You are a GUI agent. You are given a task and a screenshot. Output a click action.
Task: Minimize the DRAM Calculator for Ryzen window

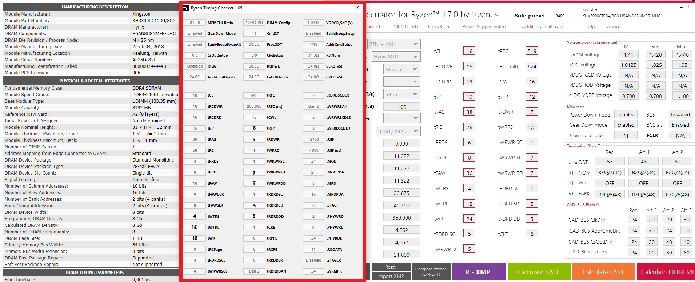tap(681, 7)
